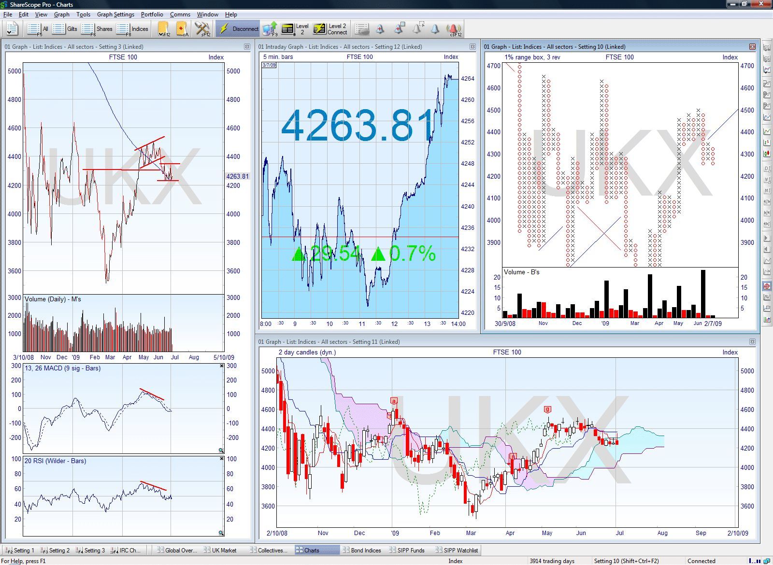Screen dimensions: 773x565
Task: Click the Level 2 Connect button
Action: coord(330,29)
